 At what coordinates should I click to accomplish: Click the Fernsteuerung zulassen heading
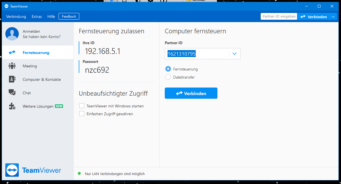[x=112, y=31]
